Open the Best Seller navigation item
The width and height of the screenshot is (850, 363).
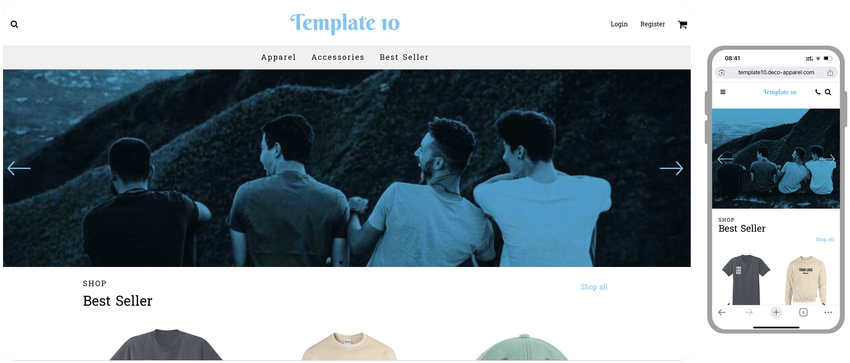pos(404,57)
